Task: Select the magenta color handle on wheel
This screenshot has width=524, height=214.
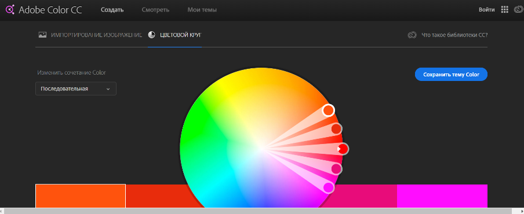Action: (x=329, y=187)
